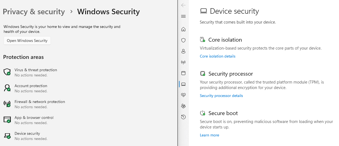Open Device performance & health heart icon

point(183,95)
